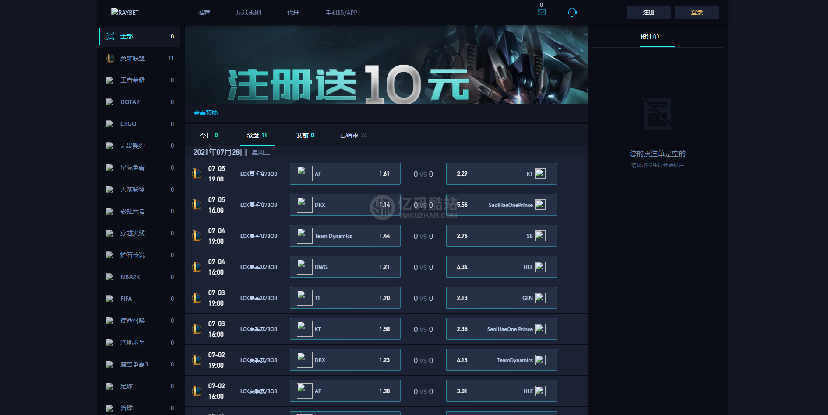Bet on Team Dynamics at odds 1.44

[x=345, y=236]
